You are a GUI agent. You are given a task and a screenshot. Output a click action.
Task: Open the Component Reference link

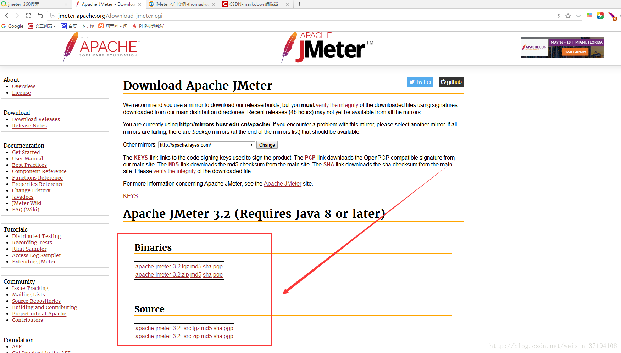click(39, 171)
